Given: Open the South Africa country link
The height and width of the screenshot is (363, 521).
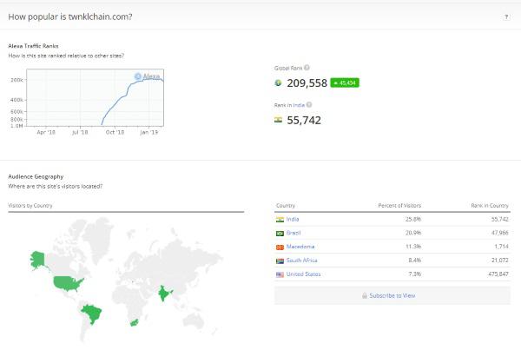Looking at the screenshot, I should [301, 261].
